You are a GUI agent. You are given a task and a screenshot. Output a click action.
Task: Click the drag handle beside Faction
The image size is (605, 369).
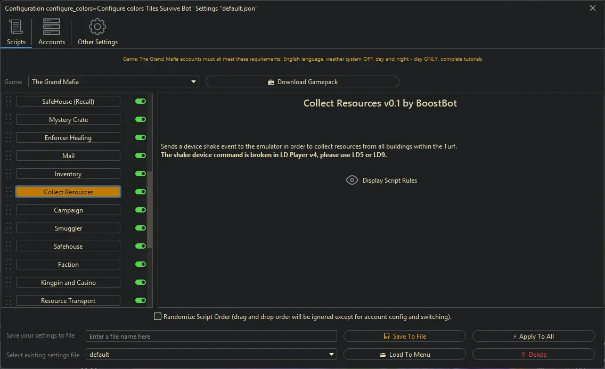coord(9,265)
